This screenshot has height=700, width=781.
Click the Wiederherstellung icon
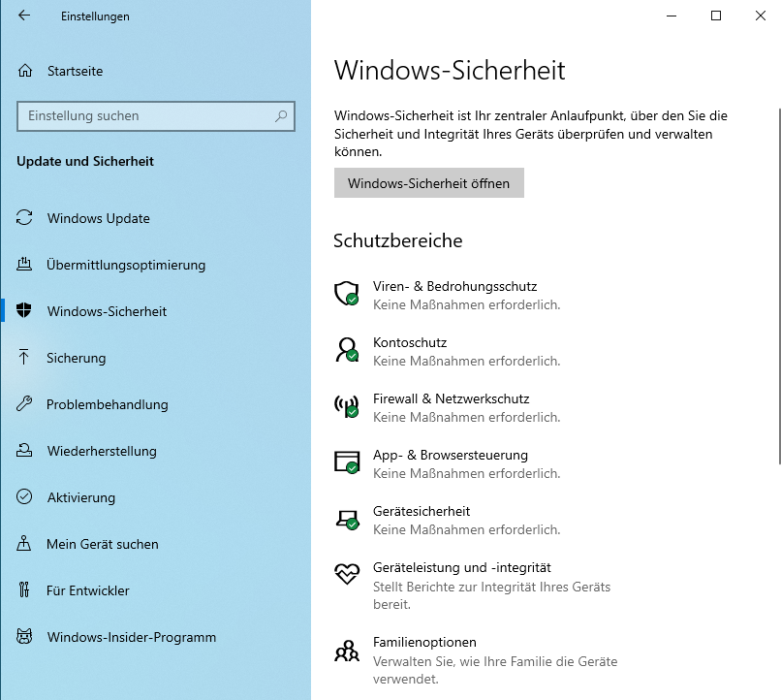pos(24,451)
